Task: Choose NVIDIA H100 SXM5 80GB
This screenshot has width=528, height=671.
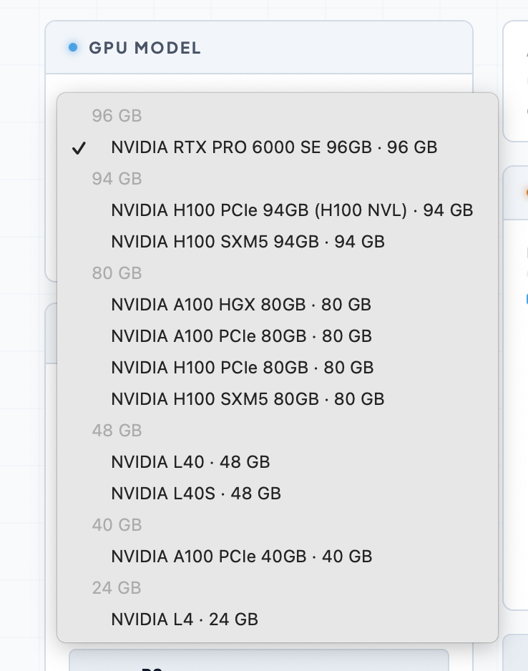Action: click(247, 399)
